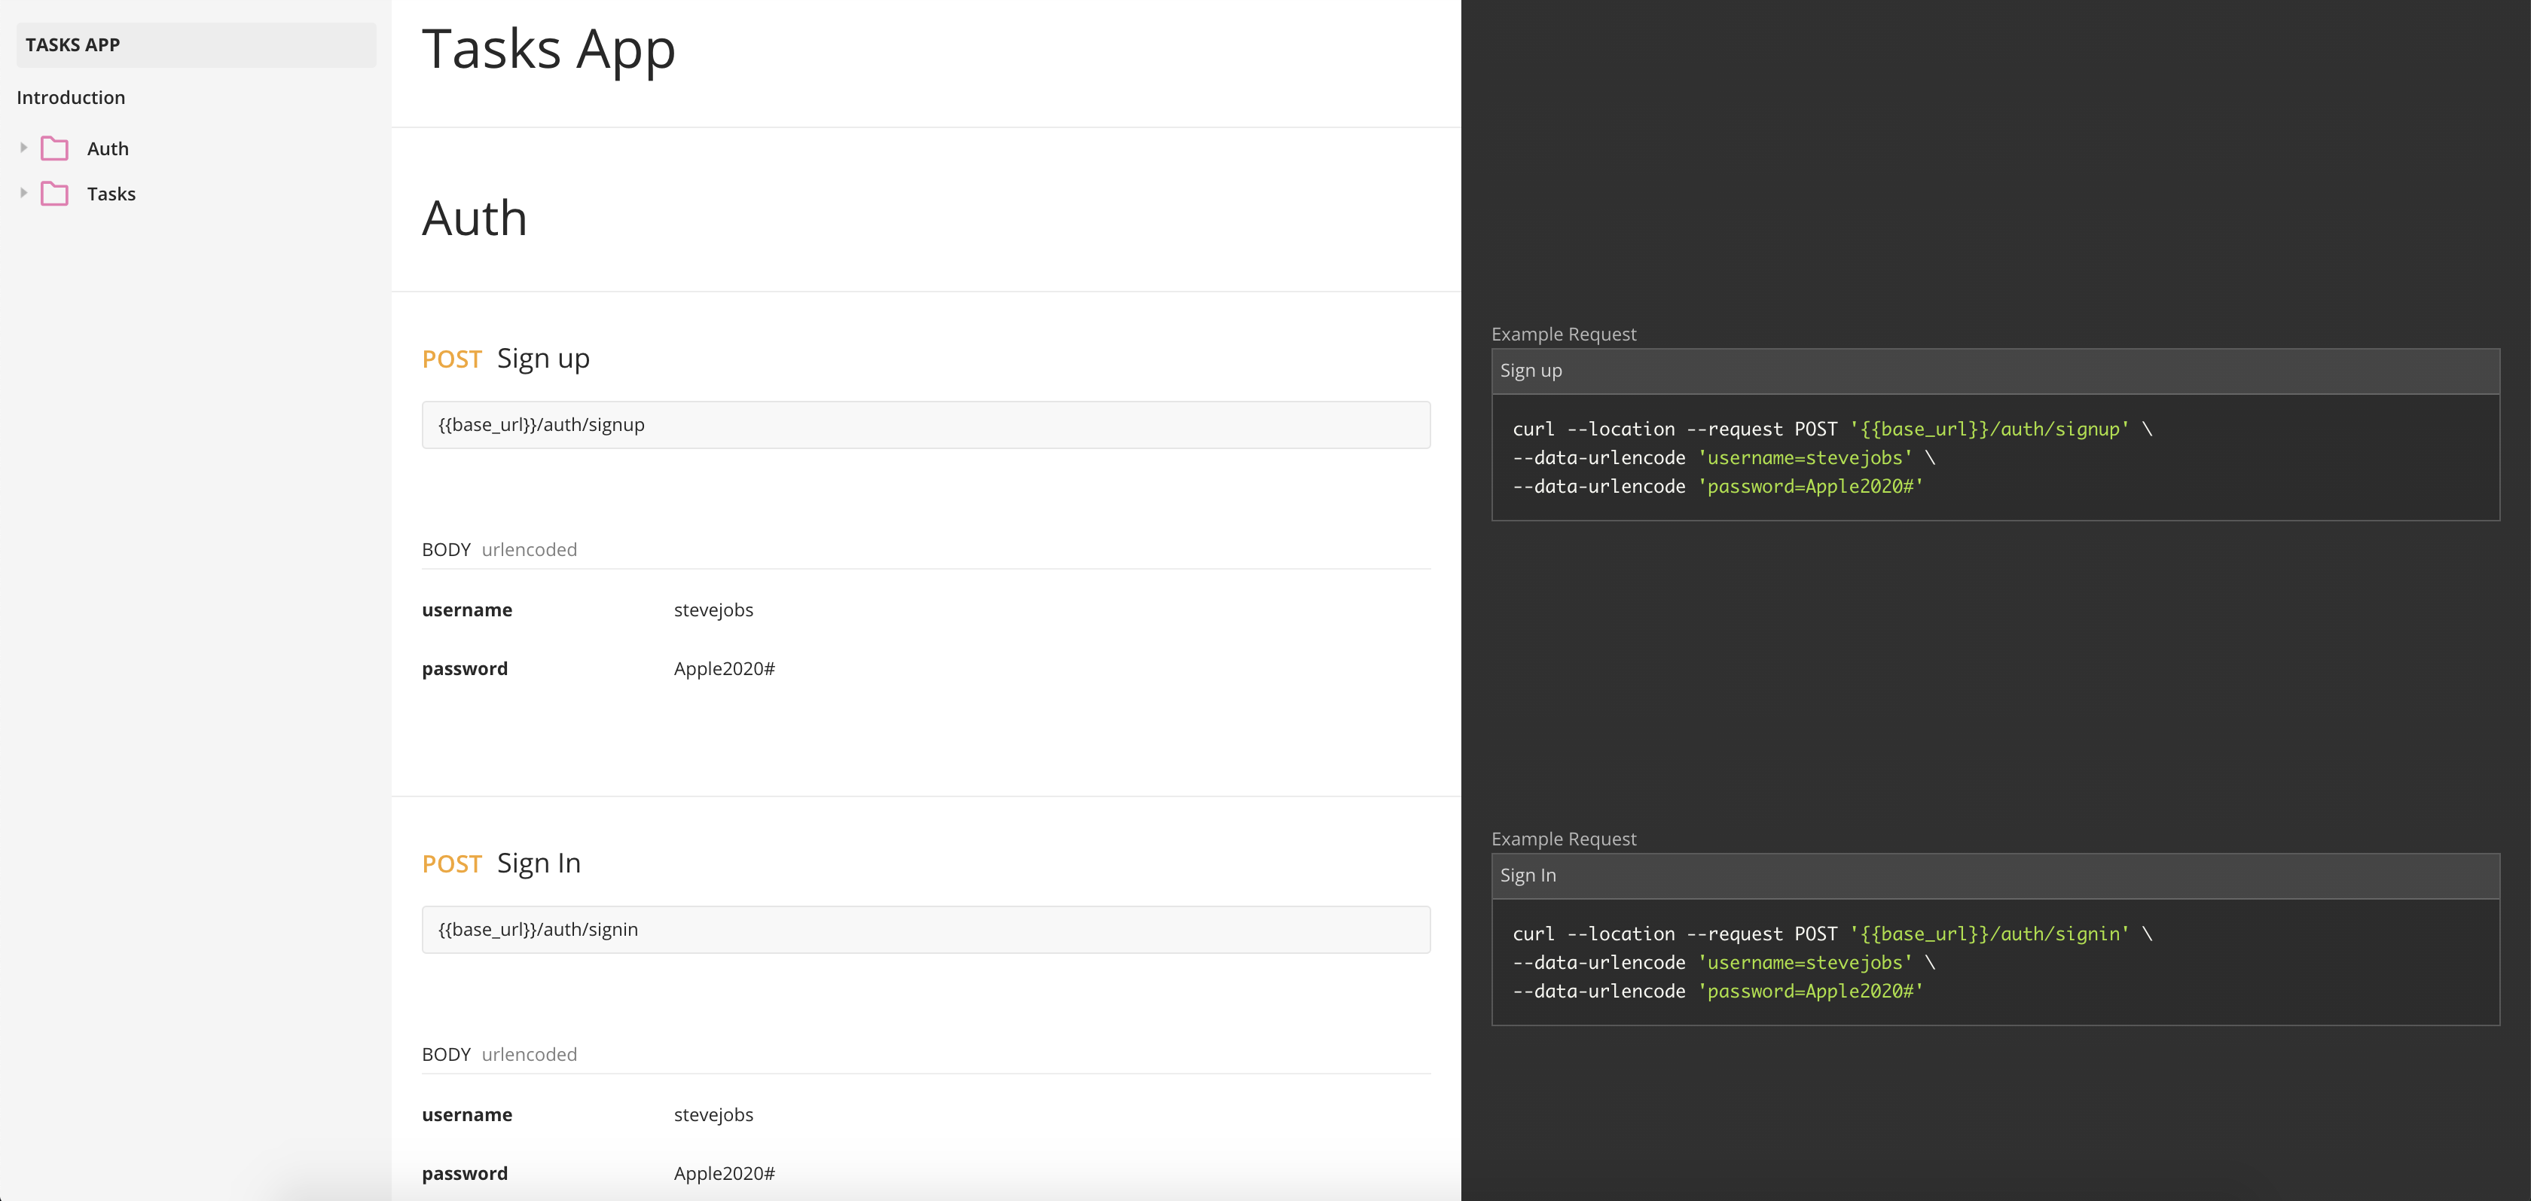Click the Tasks App page title

[x=548, y=49]
